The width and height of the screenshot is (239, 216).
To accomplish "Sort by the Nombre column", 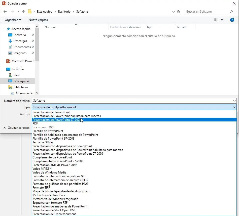I will [x=50, y=27].
